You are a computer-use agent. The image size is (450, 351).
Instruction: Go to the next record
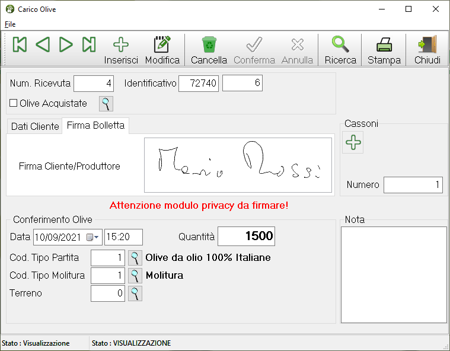coord(66,44)
